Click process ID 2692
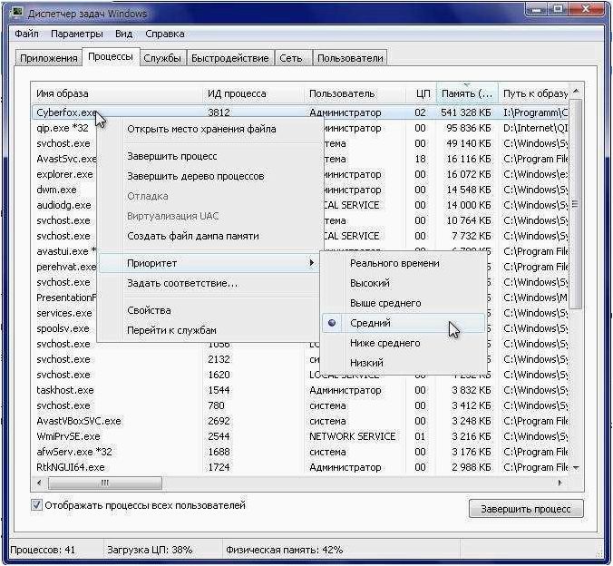The height and width of the screenshot is (566, 613). 219,421
